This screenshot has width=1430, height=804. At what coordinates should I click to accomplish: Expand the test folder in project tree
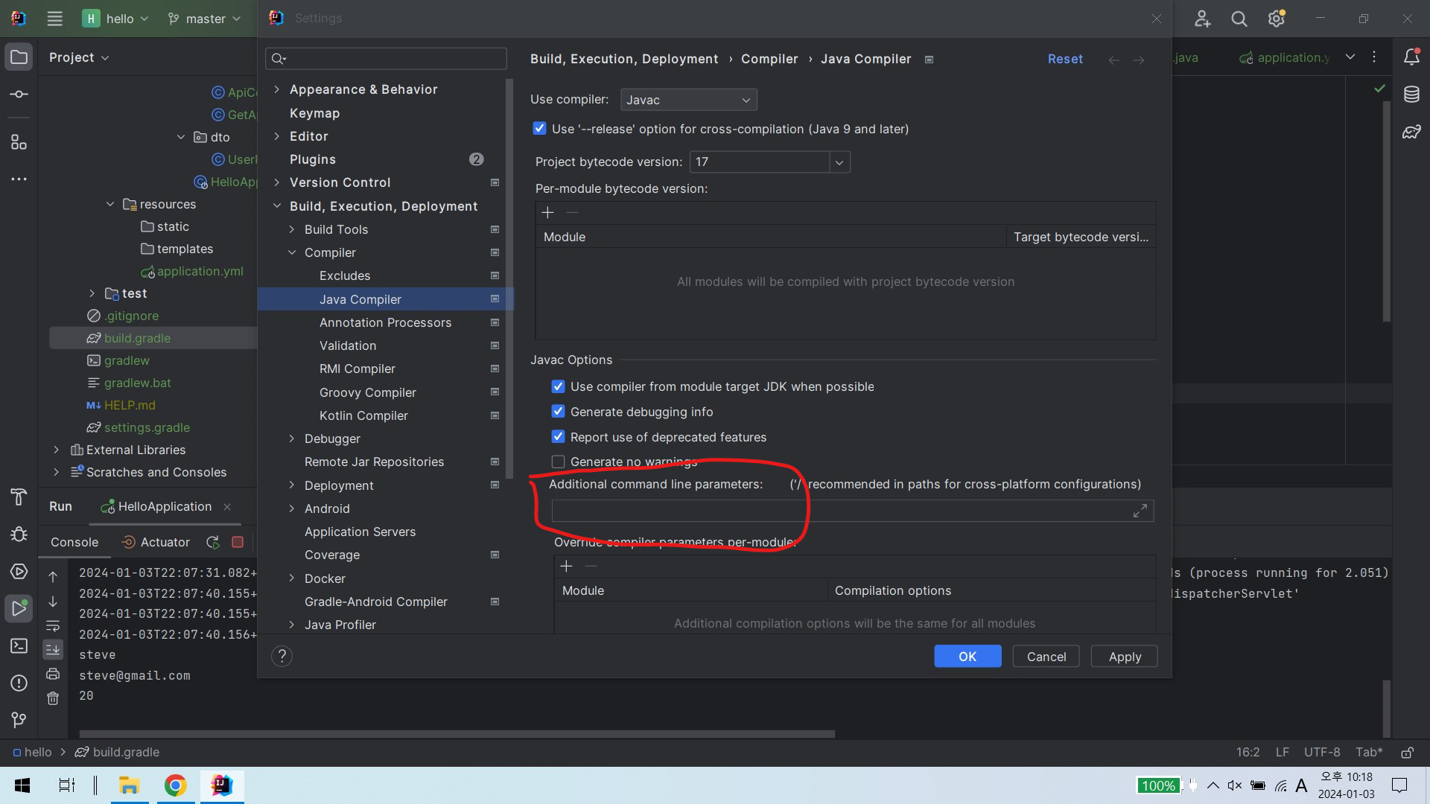tap(92, 293)
